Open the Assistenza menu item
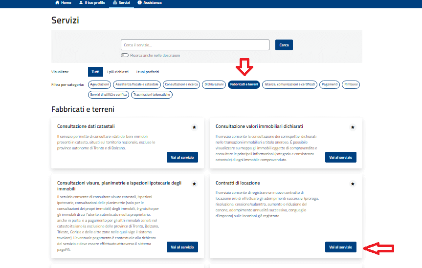This screenshot has height=268, width=422. click(150, 3)
